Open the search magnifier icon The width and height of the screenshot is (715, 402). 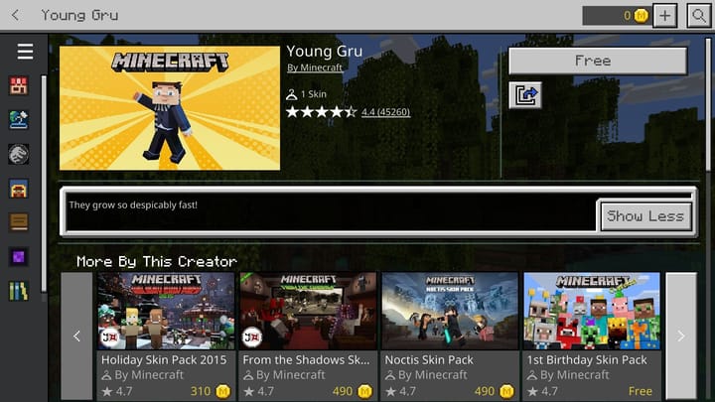pos(698,16)
